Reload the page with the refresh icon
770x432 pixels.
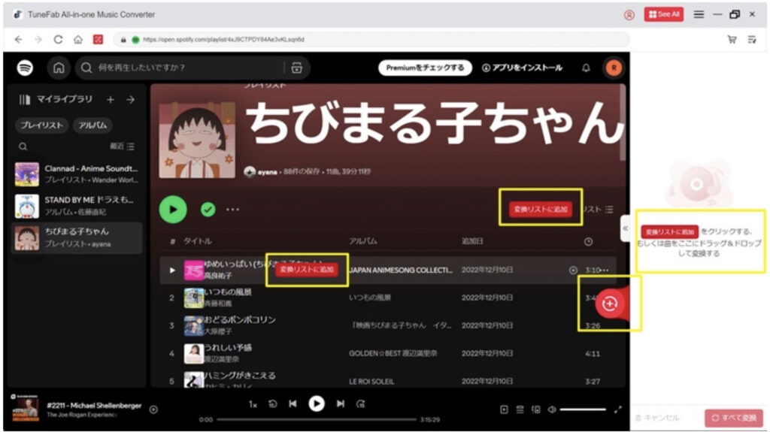pos(58,39)
